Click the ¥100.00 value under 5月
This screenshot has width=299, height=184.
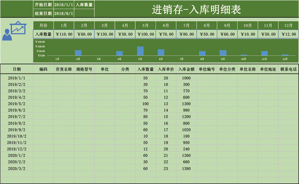pos(145,34)
